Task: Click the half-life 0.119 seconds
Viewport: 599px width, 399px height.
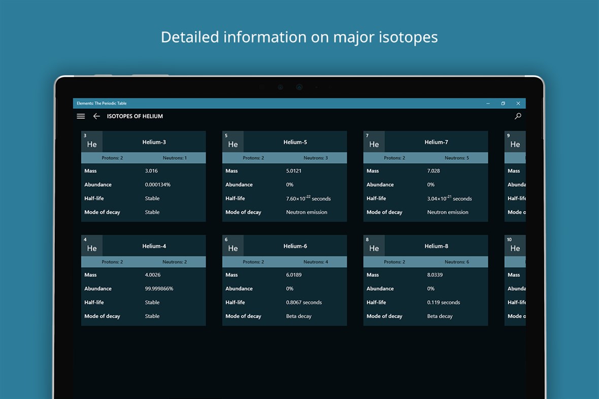Action: pos(443,303)
